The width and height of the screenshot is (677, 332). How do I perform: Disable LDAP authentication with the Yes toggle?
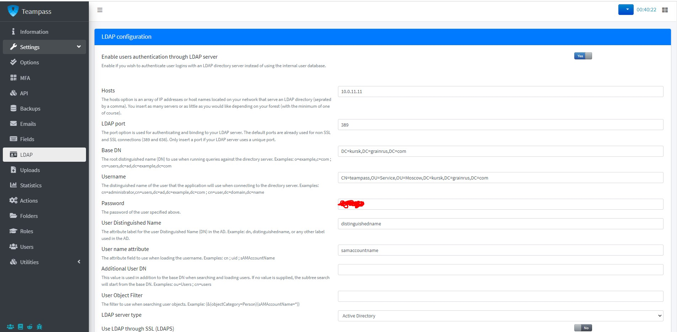[x=582, y=56]
